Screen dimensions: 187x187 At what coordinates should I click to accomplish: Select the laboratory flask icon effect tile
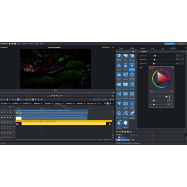click(x=125, y=65)
